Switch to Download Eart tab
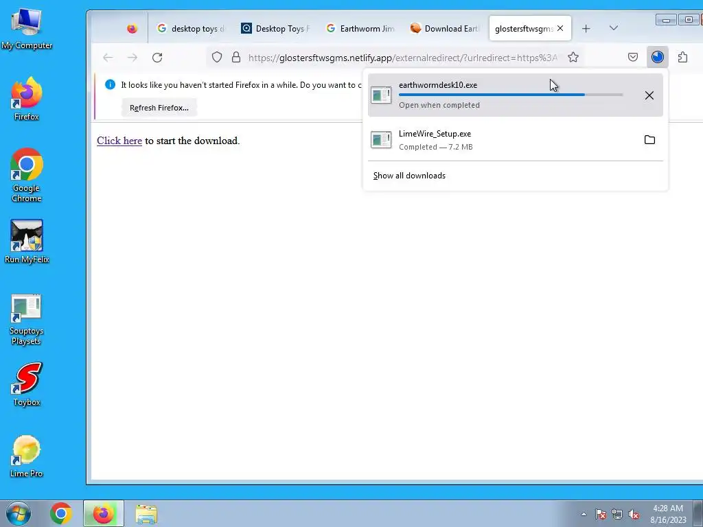The height and width of the screenshot is (527, 703). pyautogui.click(x=444, y=29)
